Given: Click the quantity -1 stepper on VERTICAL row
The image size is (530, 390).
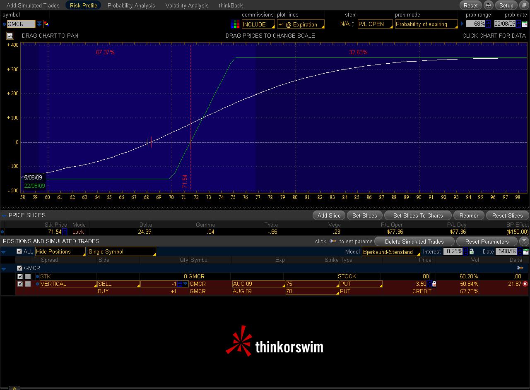Looking at the screenshot, I should coord(180,284).
